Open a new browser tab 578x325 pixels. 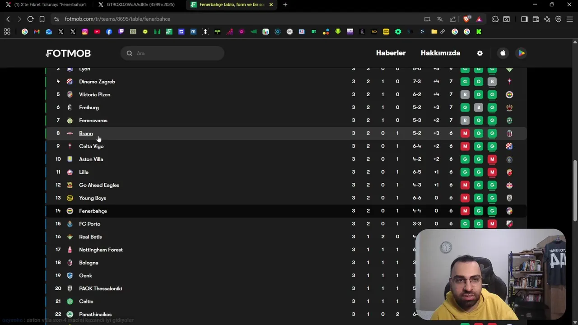click(285, 5)
